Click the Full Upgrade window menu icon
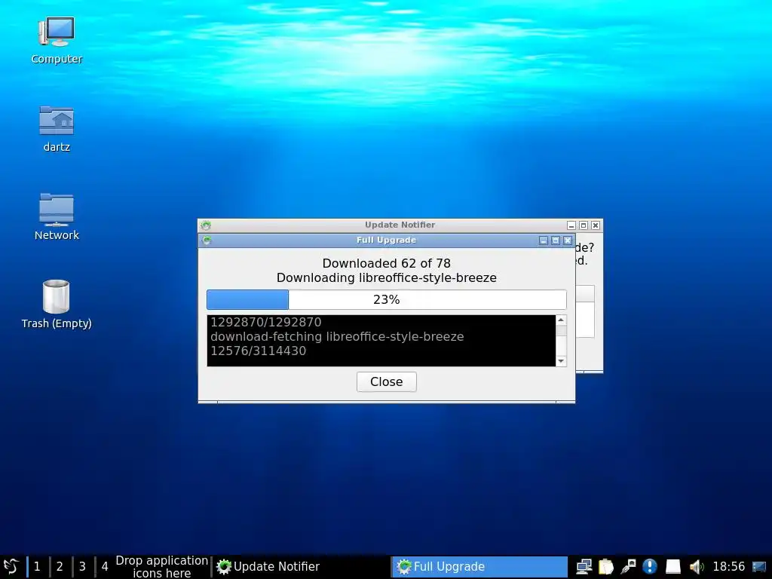Image resolution: width=772 pixels, height=579 pixels. (x=207, y=240)
